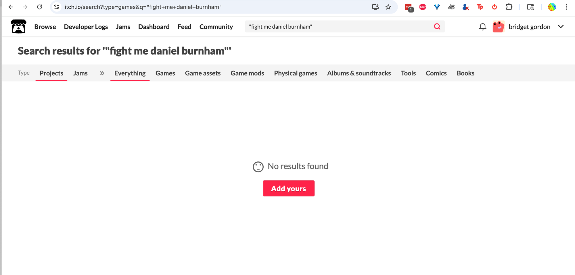Open the AdBlock Plus extension
The width and height of the screenshot is (575, 275).
[x=422, y=7]
